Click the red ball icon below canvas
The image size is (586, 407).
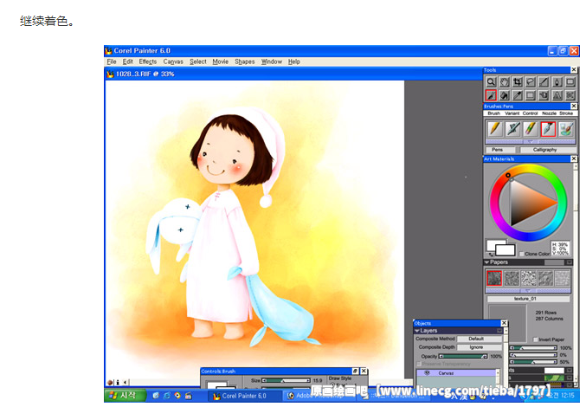(110, 383)
